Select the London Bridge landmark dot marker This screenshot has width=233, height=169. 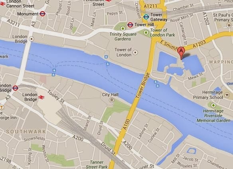[32, 39]
